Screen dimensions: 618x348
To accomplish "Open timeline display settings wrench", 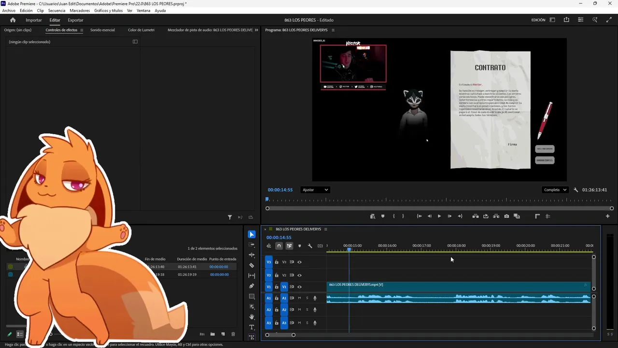I will tap(310, 246).
